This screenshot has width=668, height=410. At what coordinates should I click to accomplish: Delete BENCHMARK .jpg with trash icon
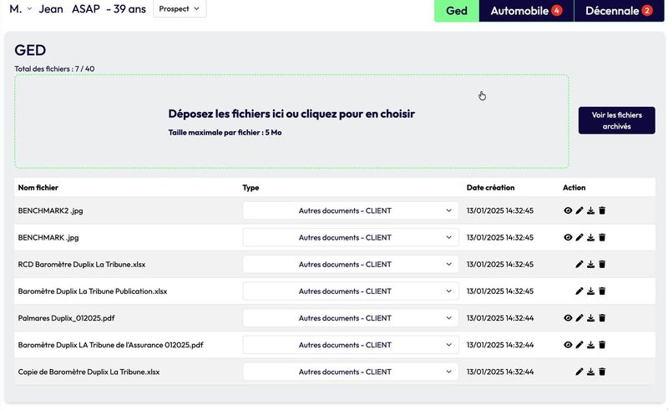point(602,237)
